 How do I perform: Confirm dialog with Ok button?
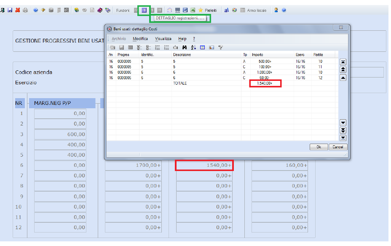coord(319,147)
